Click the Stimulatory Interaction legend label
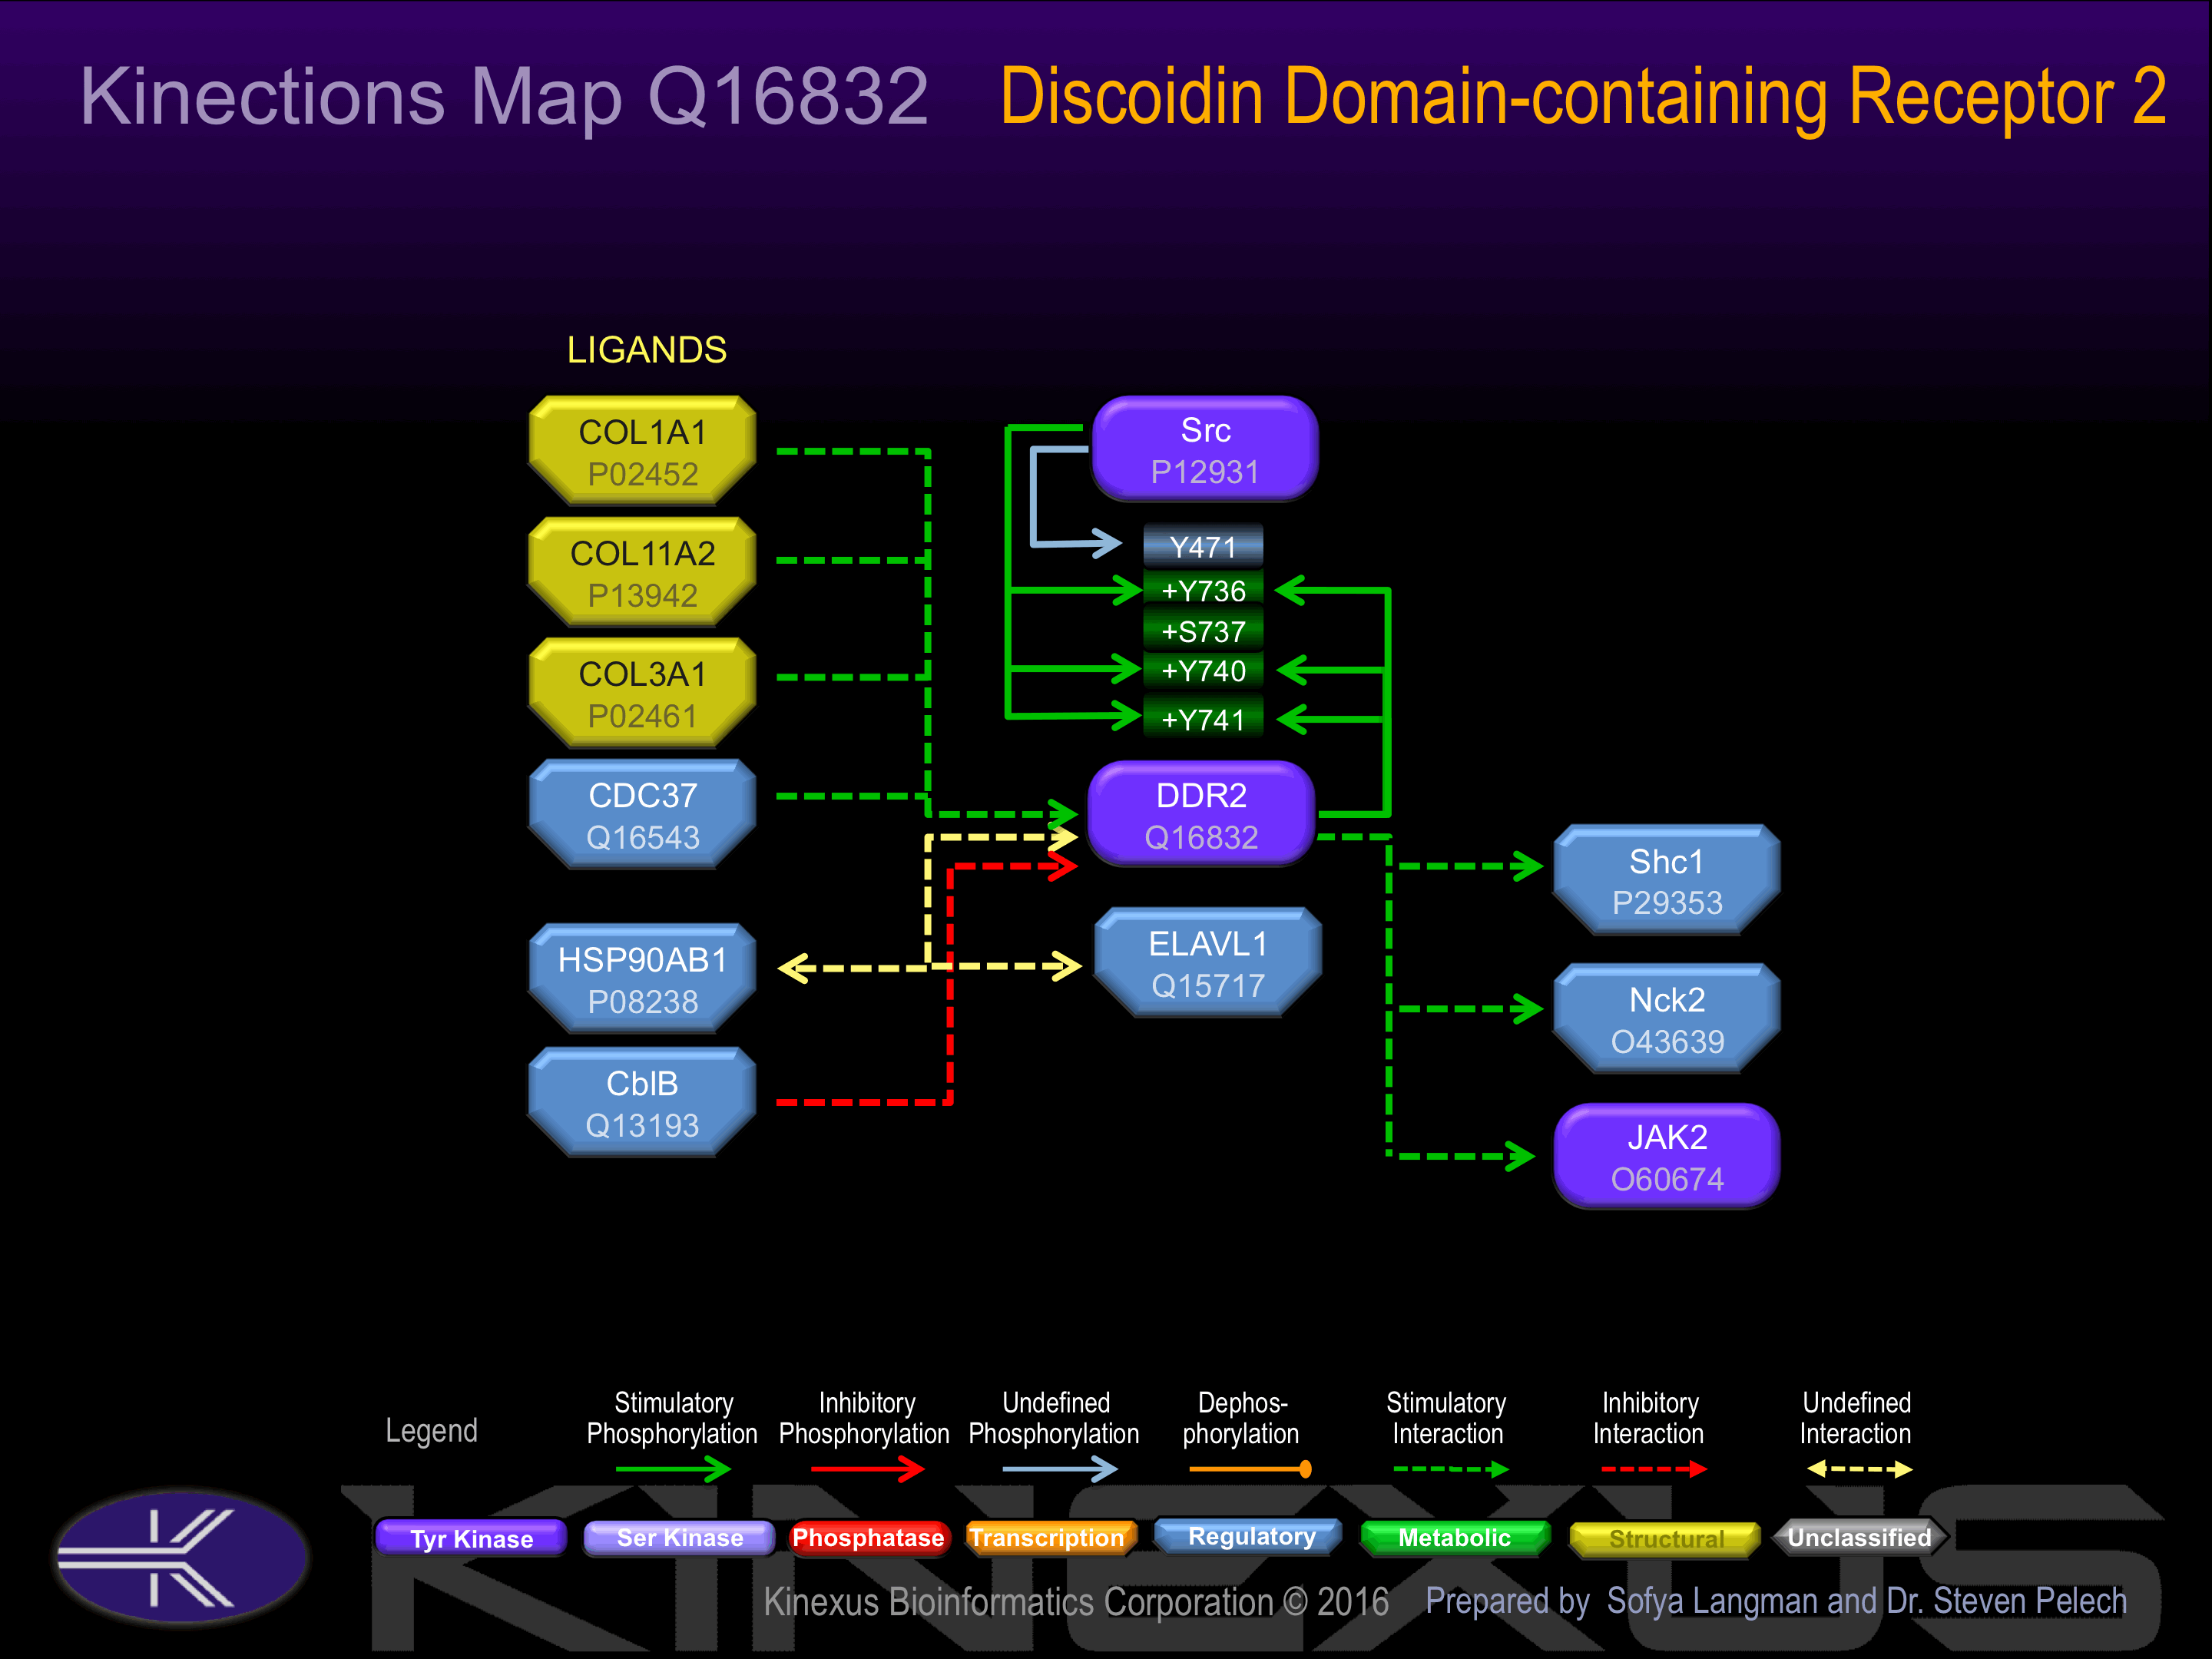Image resolution: width=2212 pixels, height=1659 pixels. tap(1446, 1418)
